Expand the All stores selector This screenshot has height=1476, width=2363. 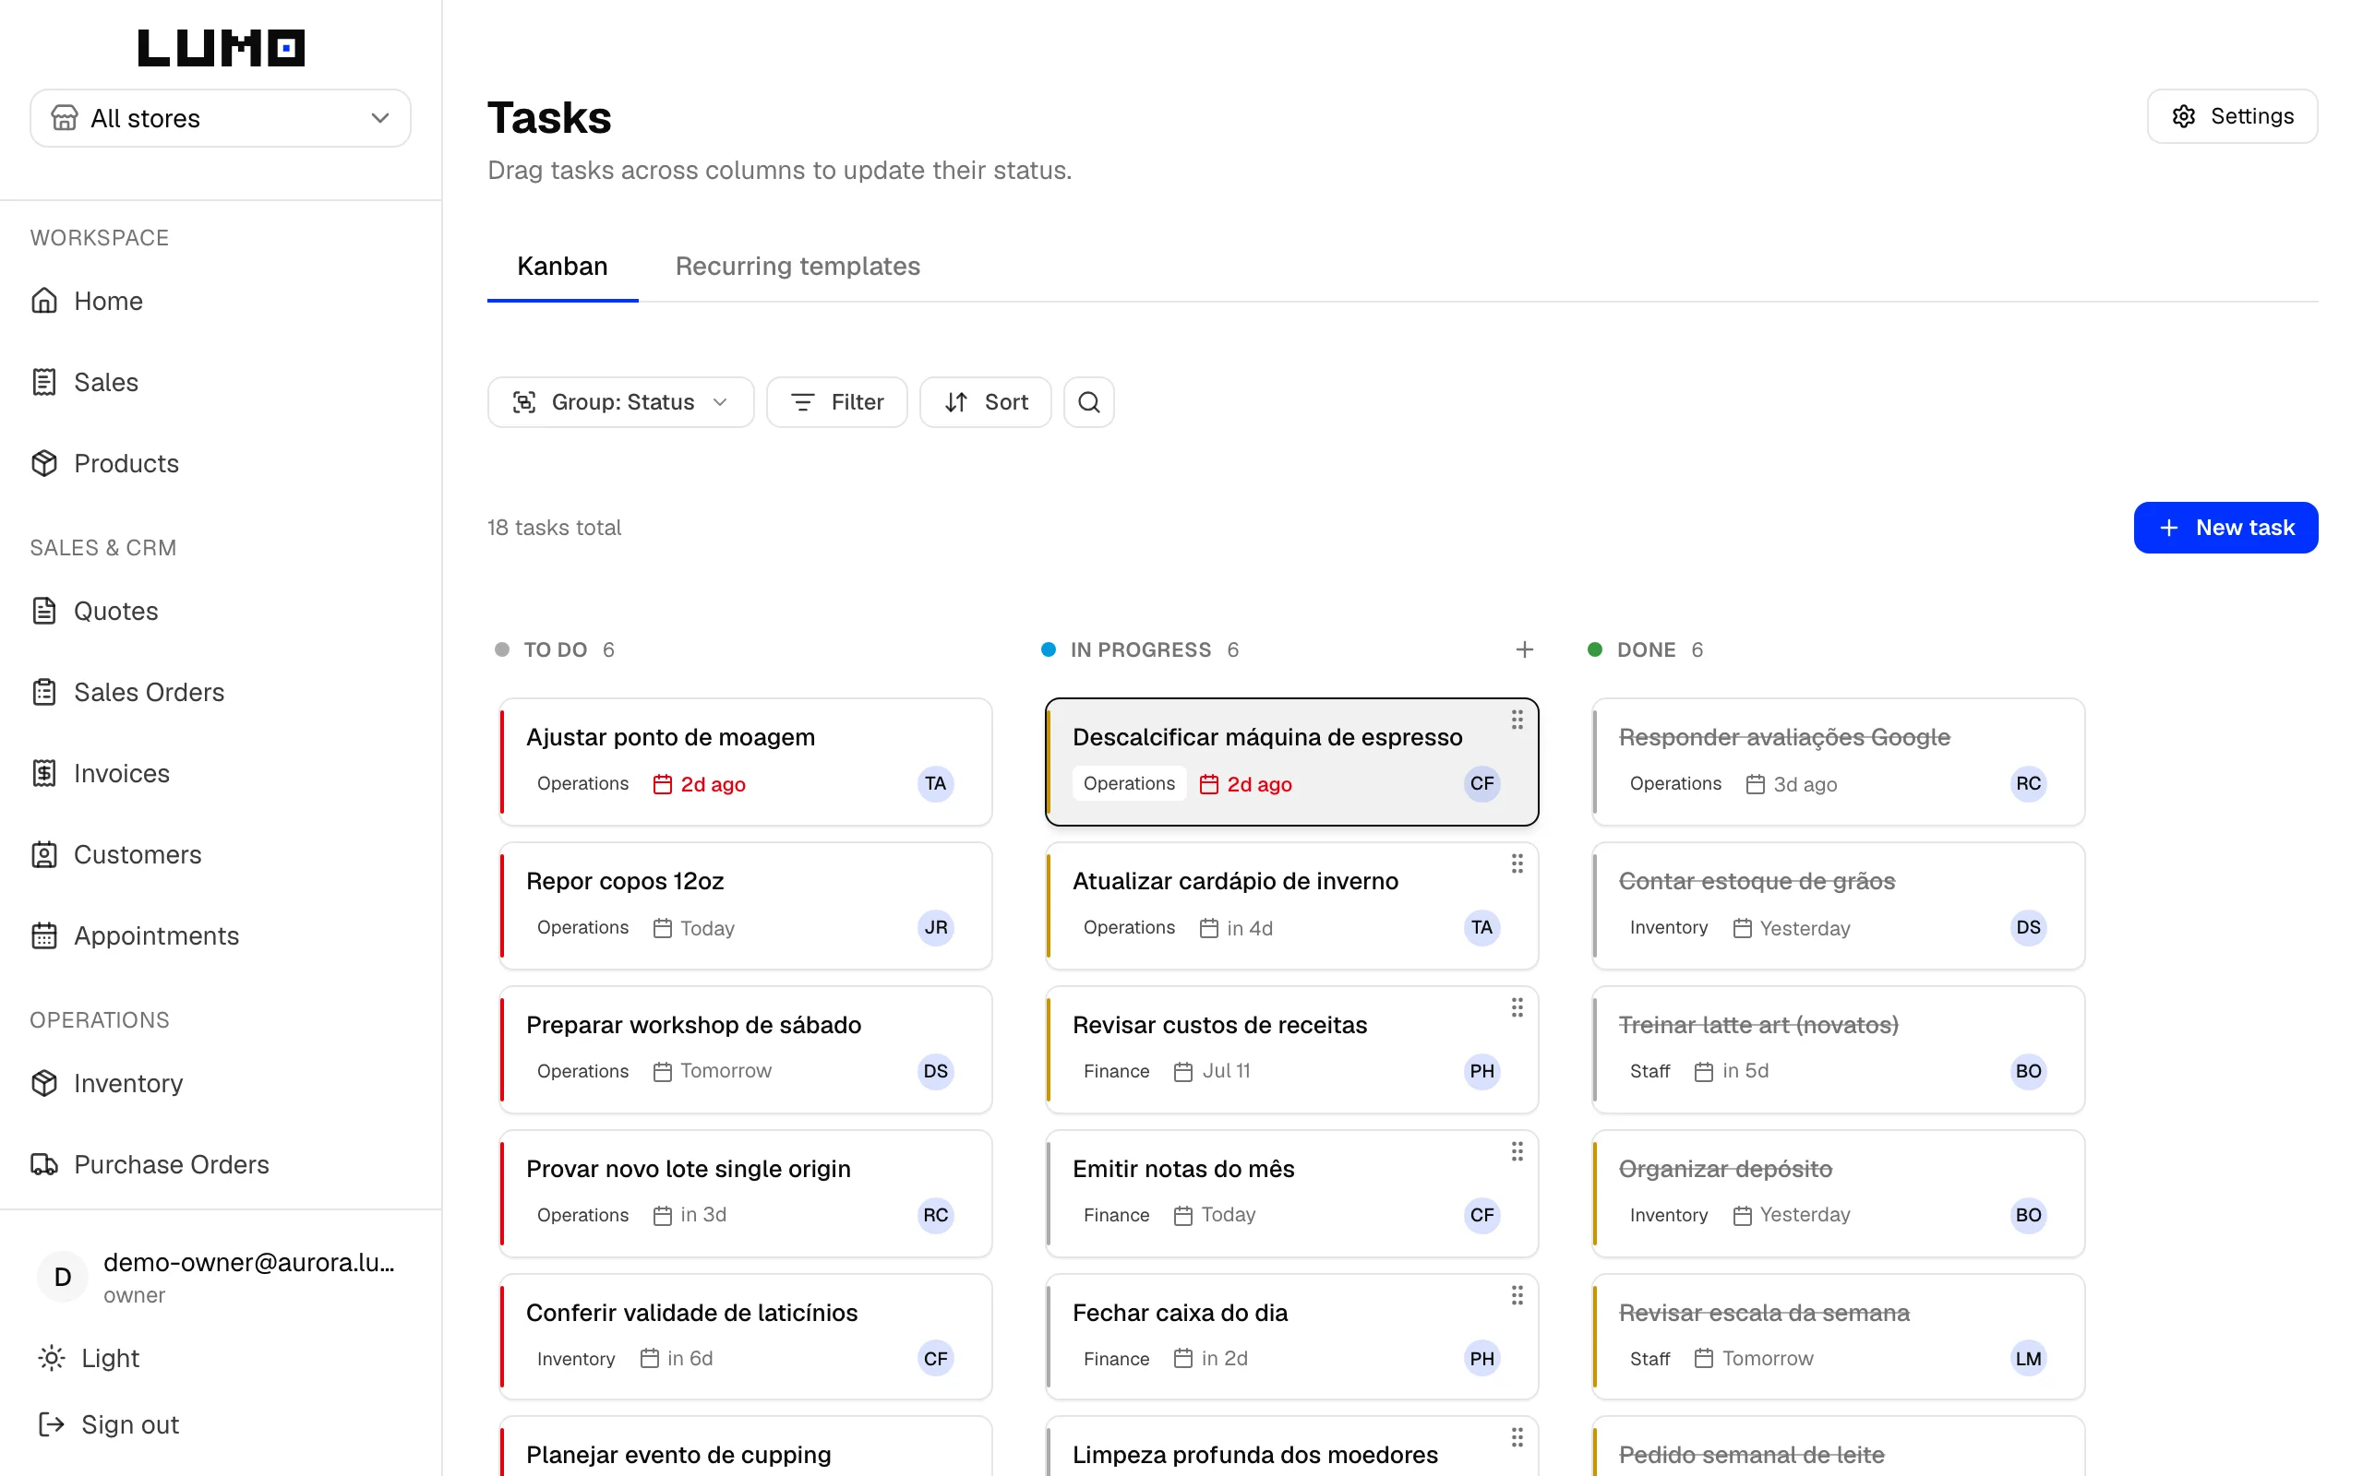point(221,118)
